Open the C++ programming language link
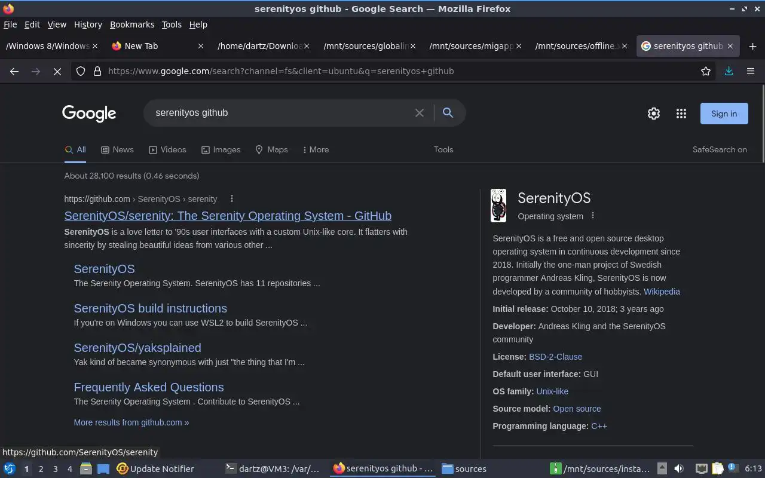 coord(599,426)
